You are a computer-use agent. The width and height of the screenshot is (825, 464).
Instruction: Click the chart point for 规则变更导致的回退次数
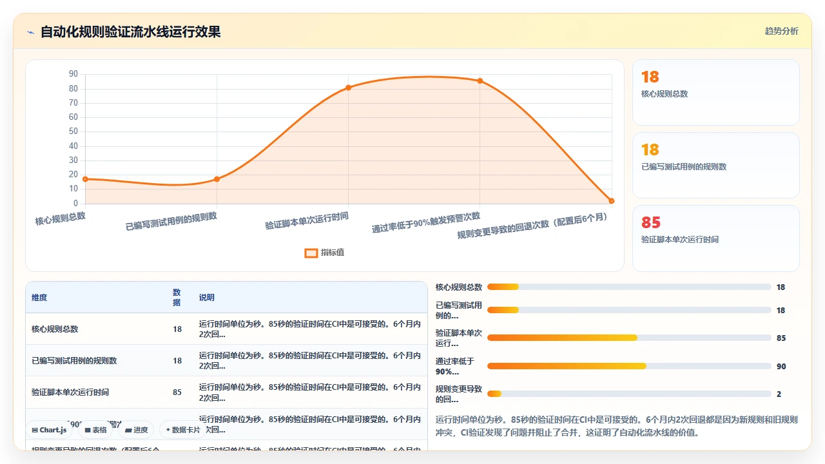(612, 201)
